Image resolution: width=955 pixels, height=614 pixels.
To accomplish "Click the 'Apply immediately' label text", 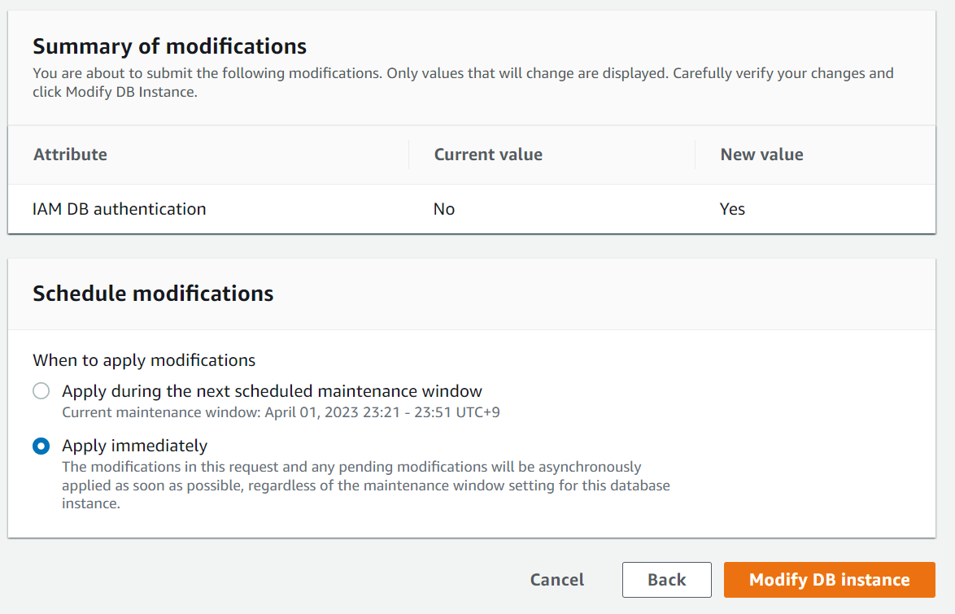I will pos(134,446).
